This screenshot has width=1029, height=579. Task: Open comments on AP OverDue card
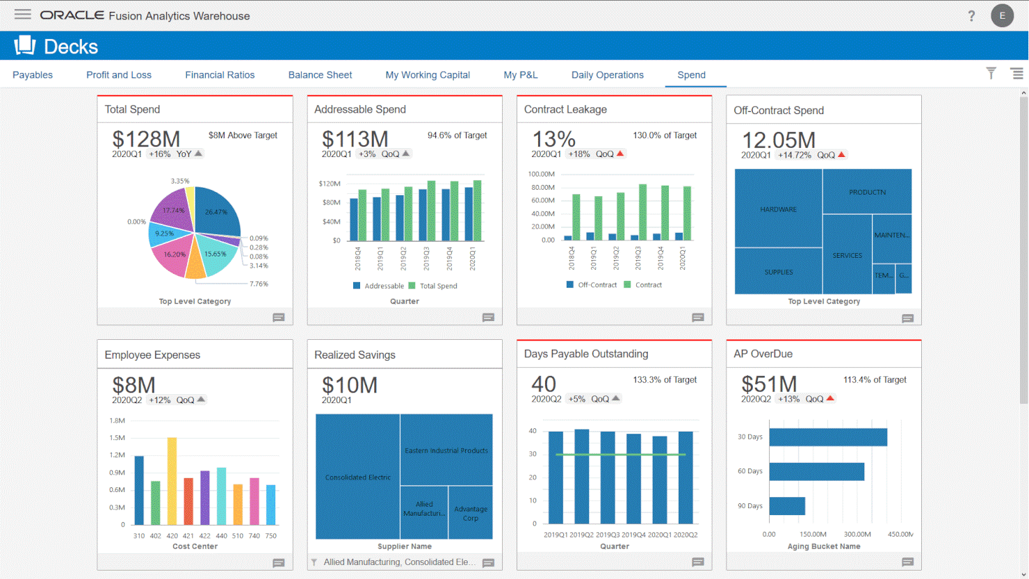[907, 562]
